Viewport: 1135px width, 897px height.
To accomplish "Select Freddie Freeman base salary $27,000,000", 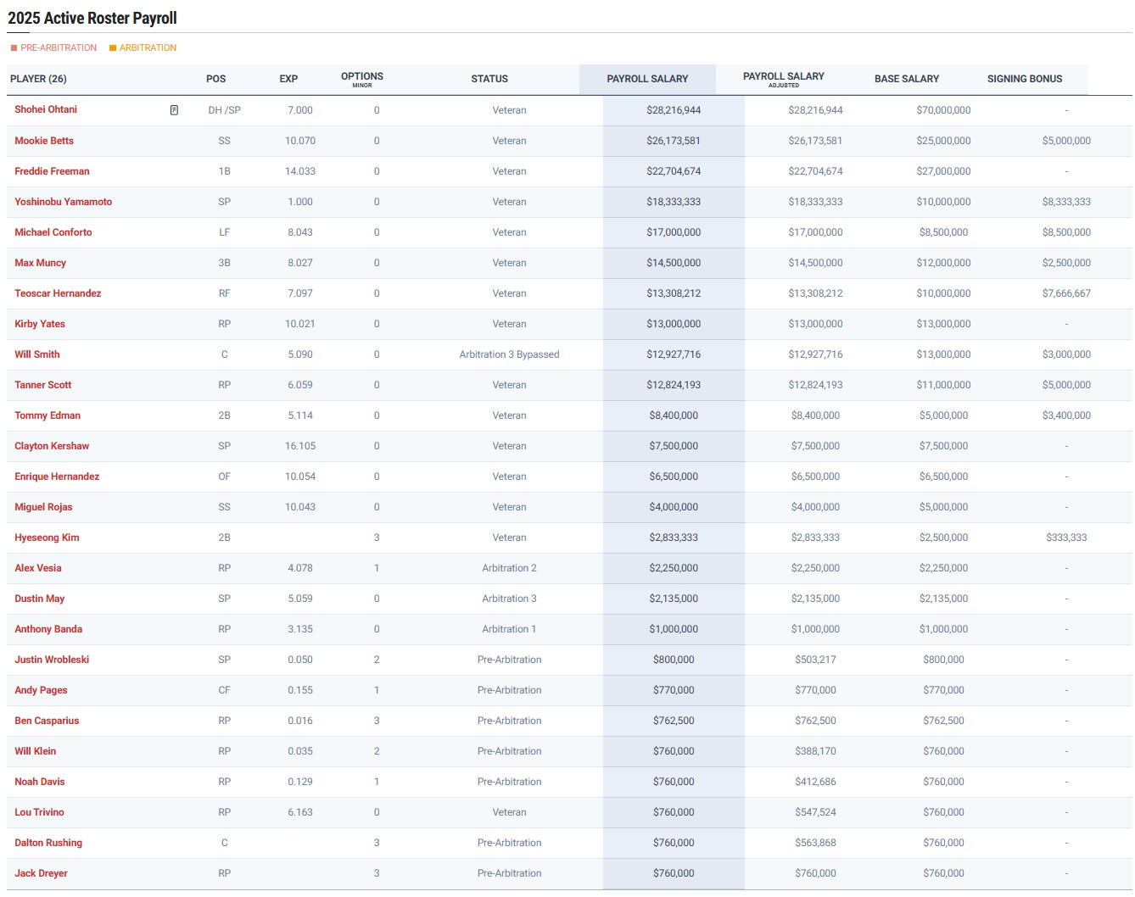I will click(943, 171).
